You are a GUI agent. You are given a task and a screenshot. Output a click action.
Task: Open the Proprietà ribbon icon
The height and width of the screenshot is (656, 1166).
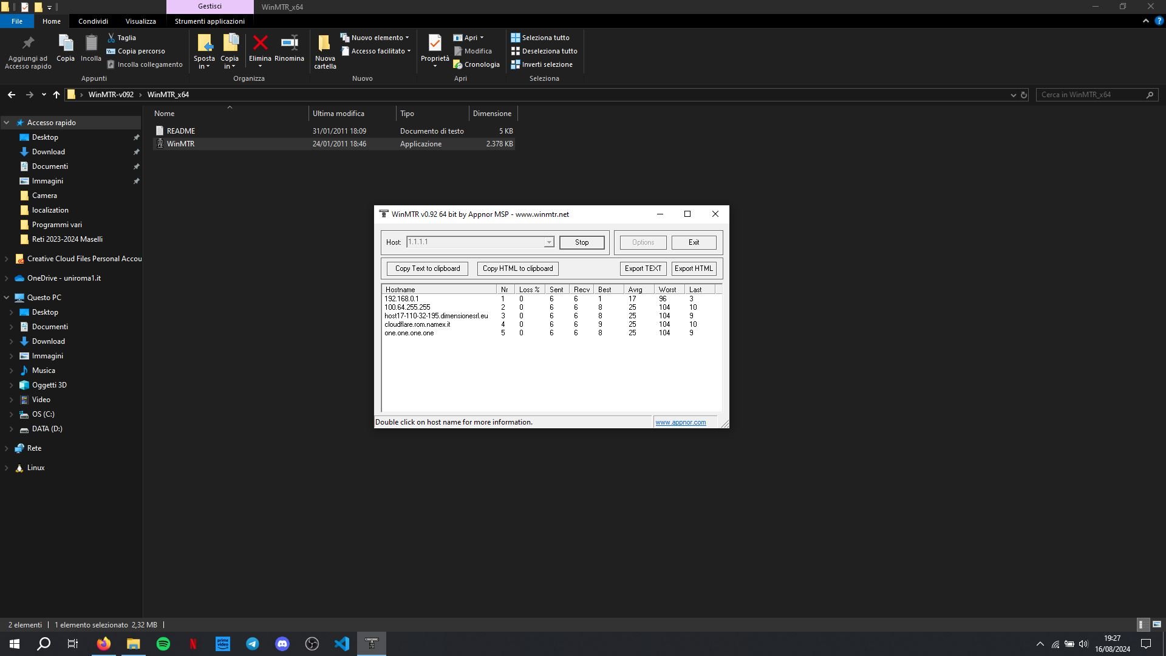point(435,44)
